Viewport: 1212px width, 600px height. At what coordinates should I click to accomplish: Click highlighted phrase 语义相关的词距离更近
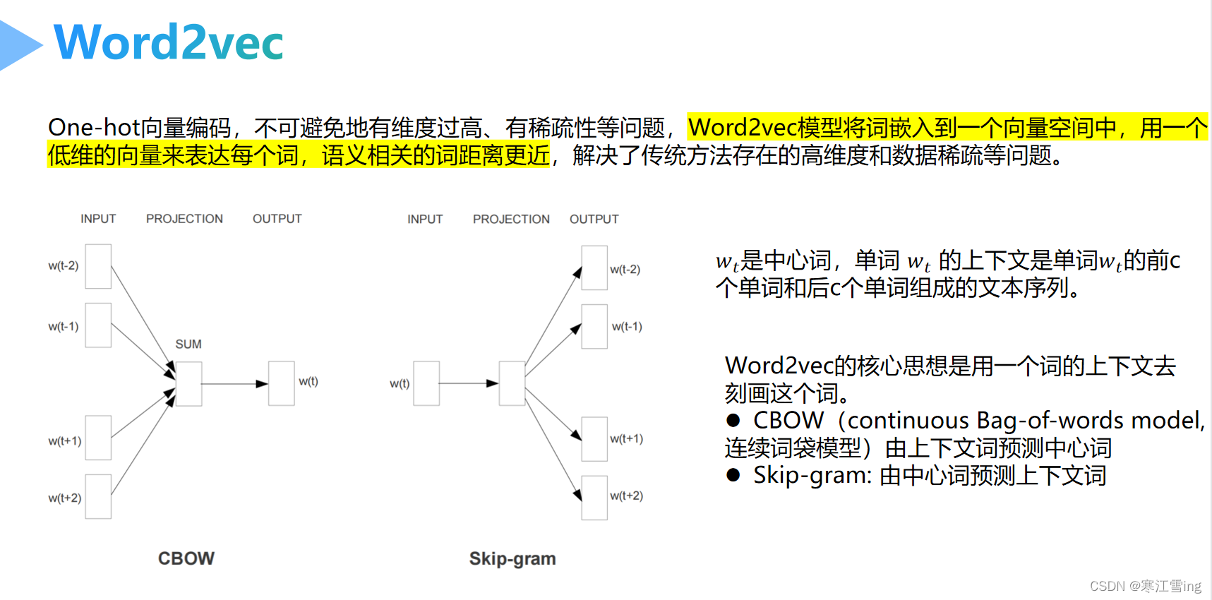(436, 155)
